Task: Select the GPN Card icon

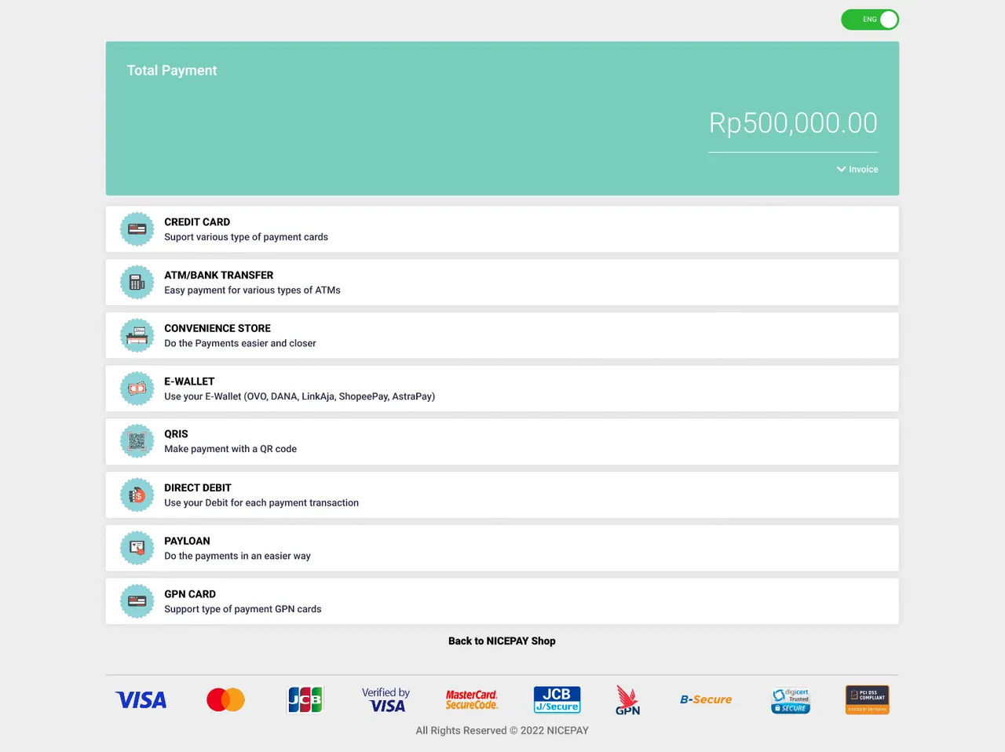Action: pos(137,601)
